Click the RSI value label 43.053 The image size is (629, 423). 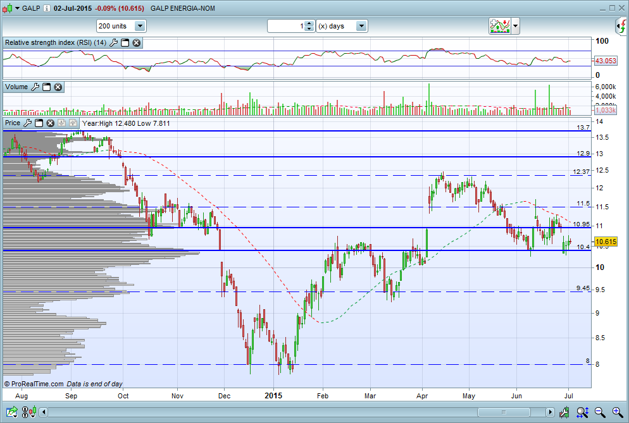606,61
